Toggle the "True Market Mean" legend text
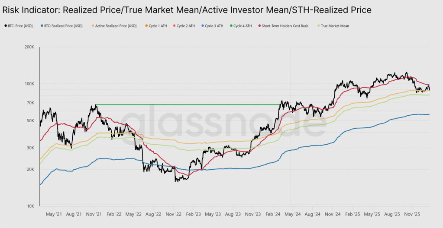Image resolution: width=443 pixels, height=228 pixels. (336, 26)
